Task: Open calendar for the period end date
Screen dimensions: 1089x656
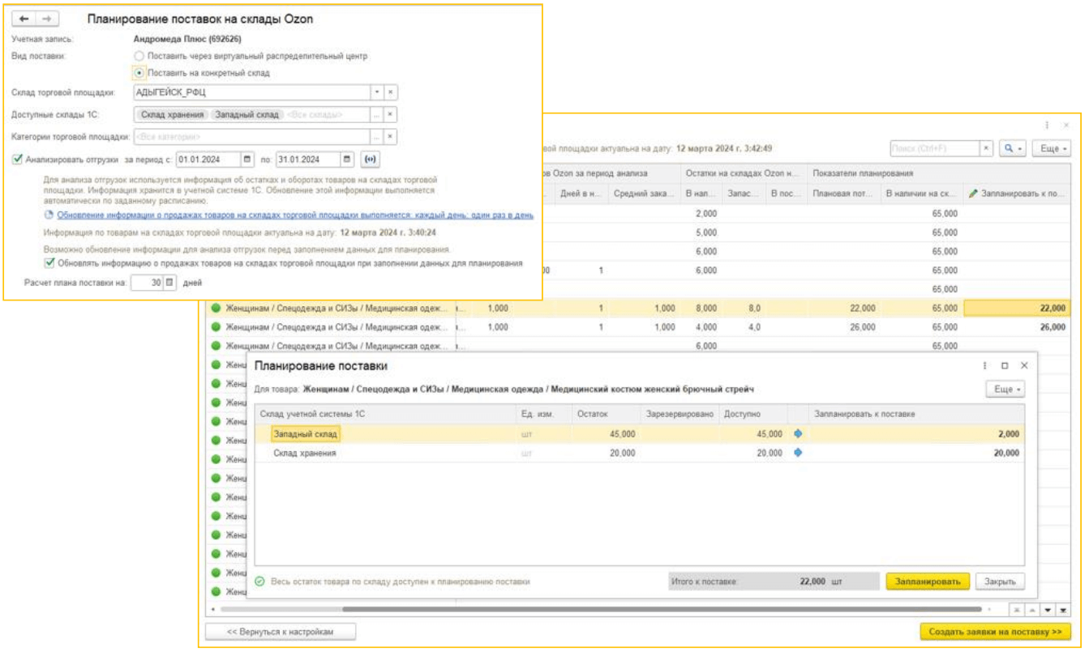Action: pyautogui.click(x=347, y=159)
